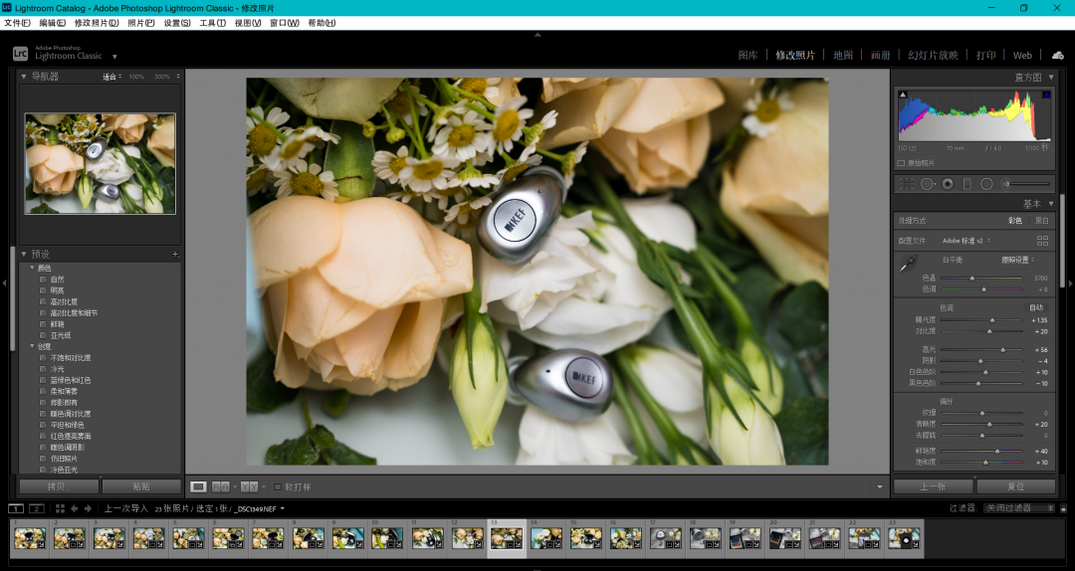Pick the white balance eyedropper tool
Screen dimensions: 1075x571
coord(907,265)
